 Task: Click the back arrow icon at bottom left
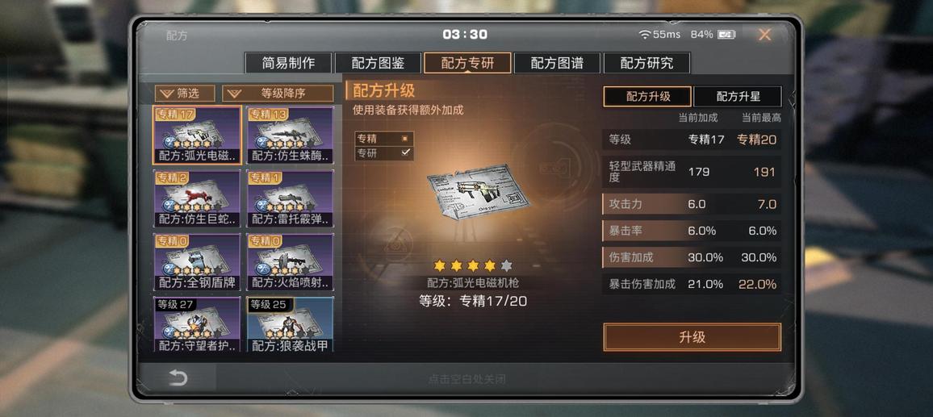pos(178,378)
